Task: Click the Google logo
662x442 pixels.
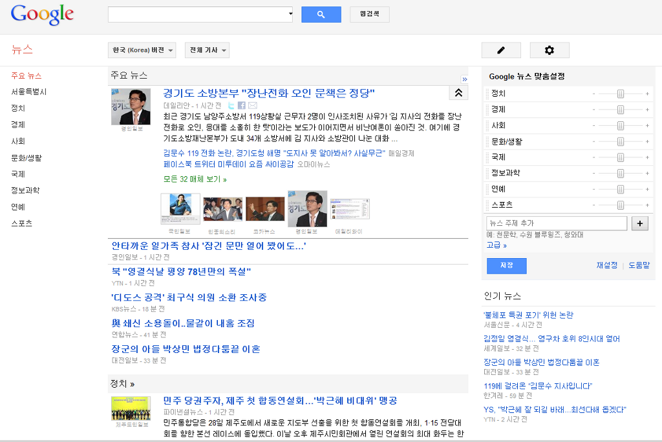Action: click(x=42, y=15)
